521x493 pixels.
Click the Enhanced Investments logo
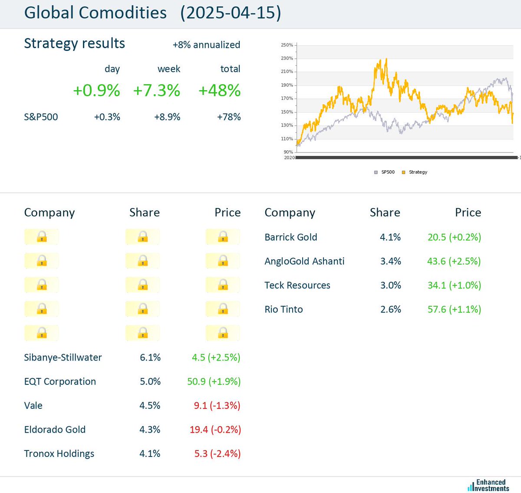coord(488,485)
